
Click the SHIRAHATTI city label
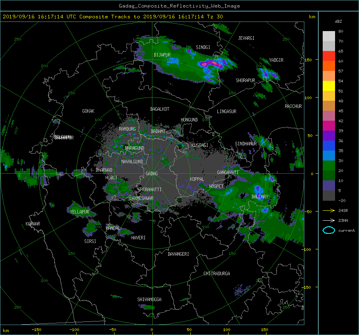[x=150, y=190]
